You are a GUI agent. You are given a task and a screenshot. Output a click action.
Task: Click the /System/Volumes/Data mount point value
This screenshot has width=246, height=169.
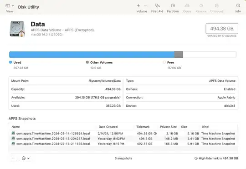tap(105, 81)
